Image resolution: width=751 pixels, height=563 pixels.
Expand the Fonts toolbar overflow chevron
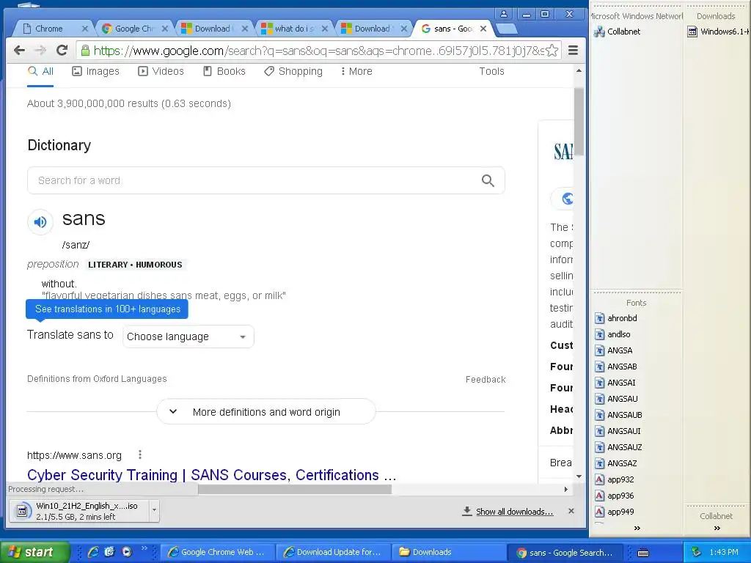click(637, 528)
